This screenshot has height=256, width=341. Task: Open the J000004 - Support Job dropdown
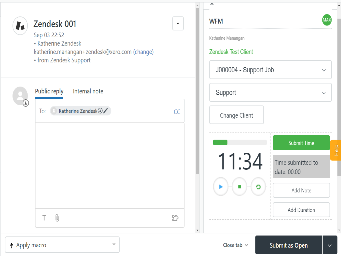click(x=270, y=70)
